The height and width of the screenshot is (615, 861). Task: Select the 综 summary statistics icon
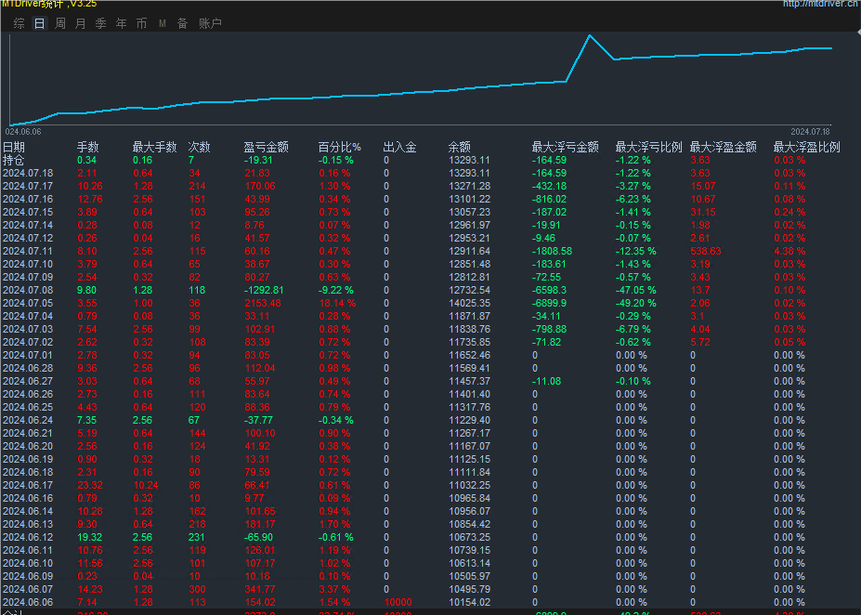(19, 24)
